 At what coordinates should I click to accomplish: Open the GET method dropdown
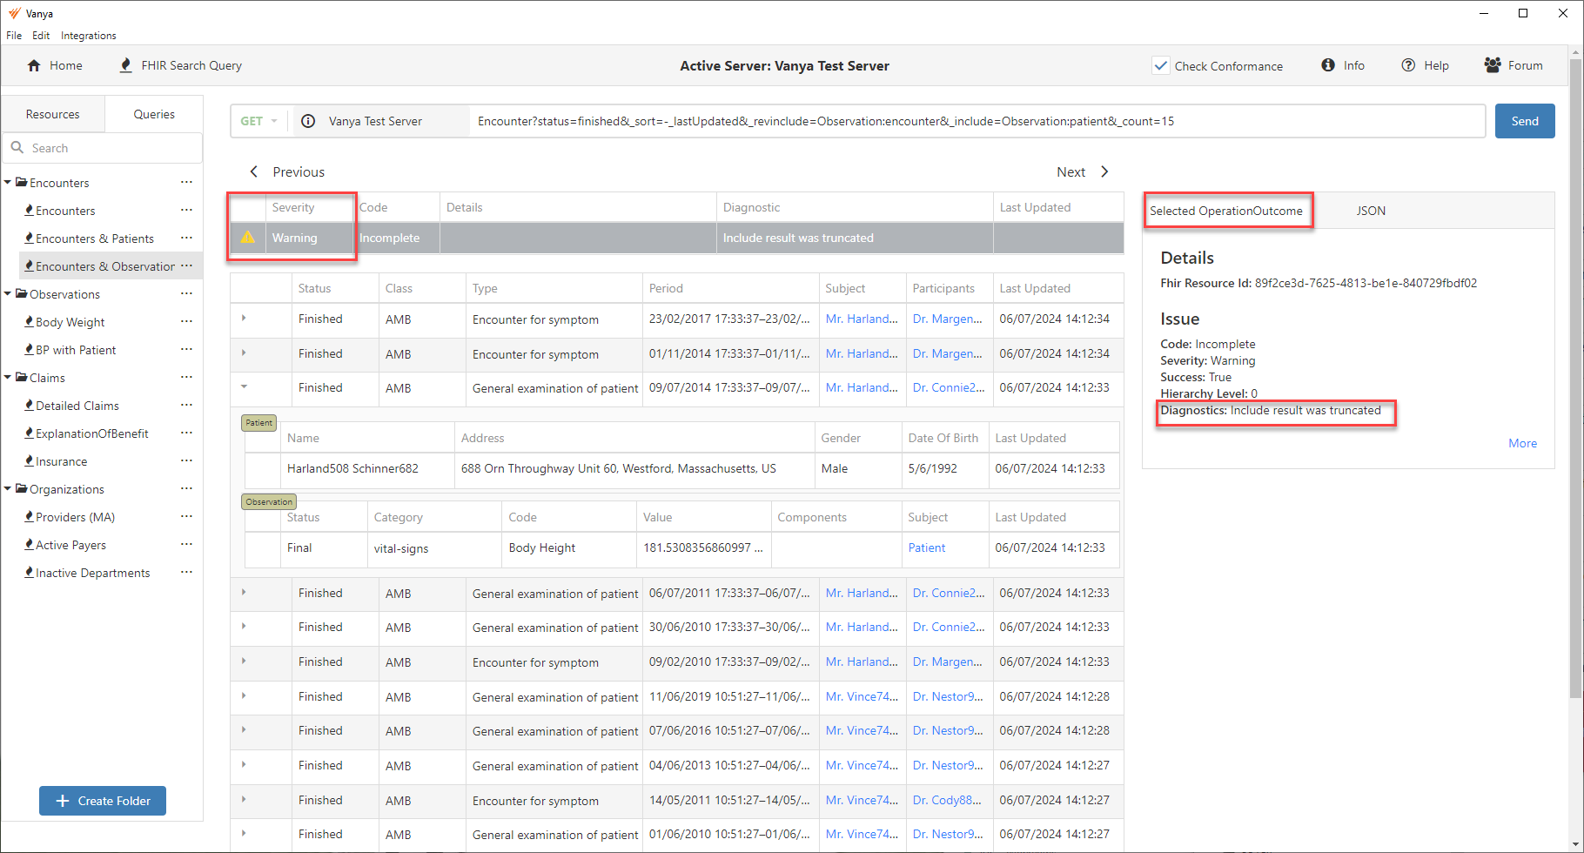tap(258, 121)
